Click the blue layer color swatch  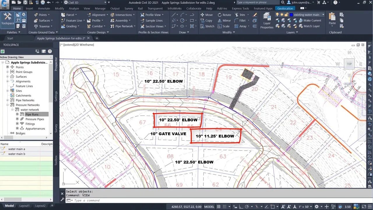point(291,15)
